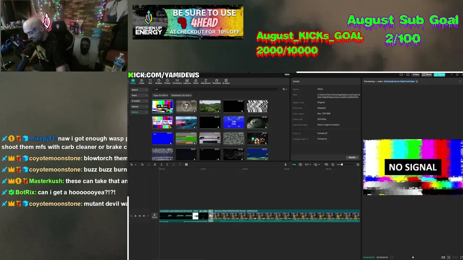
Task: Zoom out the timeline
Action: coord(333,165)
